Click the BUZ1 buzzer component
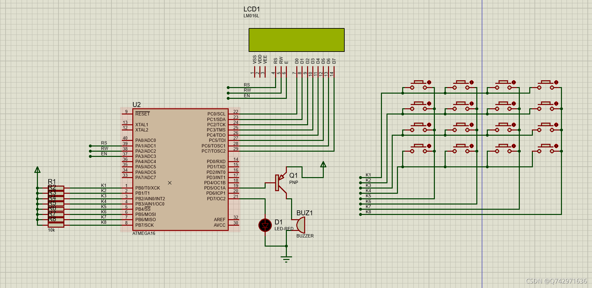 (301, 225)
